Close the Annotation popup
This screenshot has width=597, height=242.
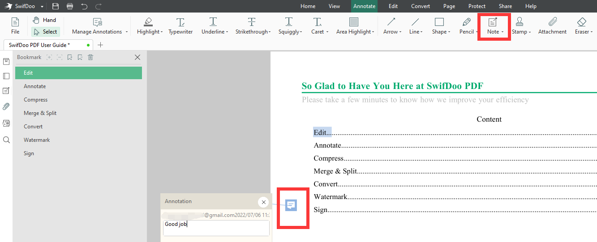tap(264, 202)
